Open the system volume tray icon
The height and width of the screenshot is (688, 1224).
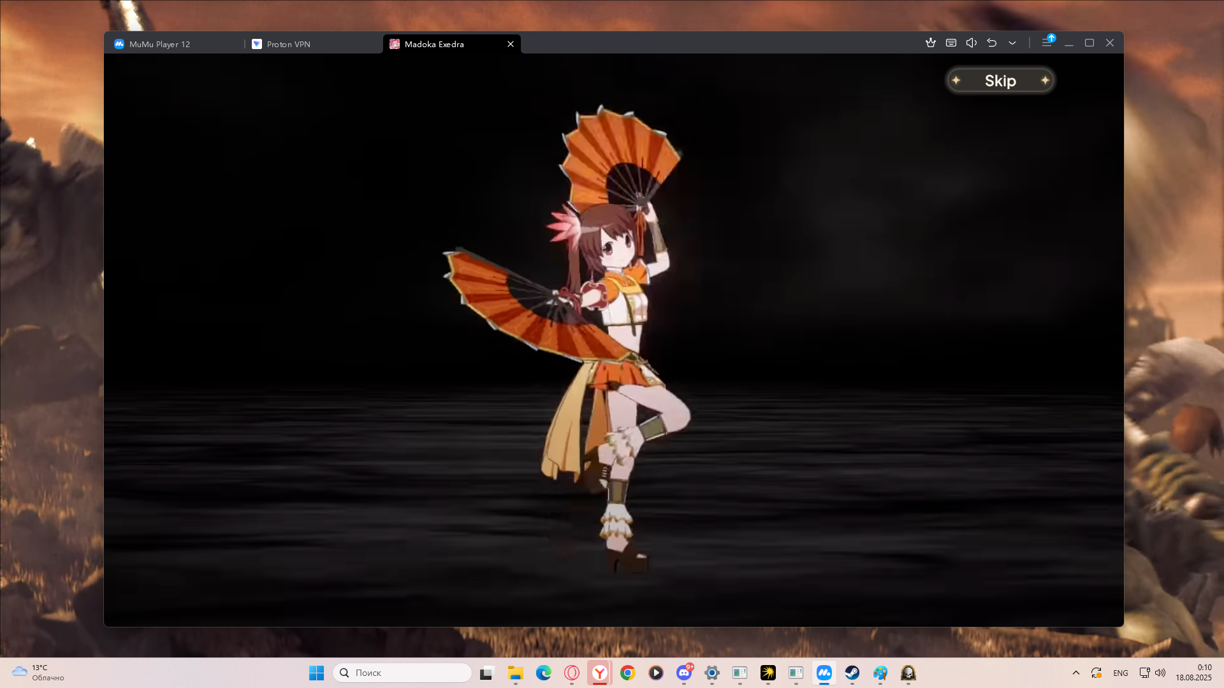point(1160,673)
